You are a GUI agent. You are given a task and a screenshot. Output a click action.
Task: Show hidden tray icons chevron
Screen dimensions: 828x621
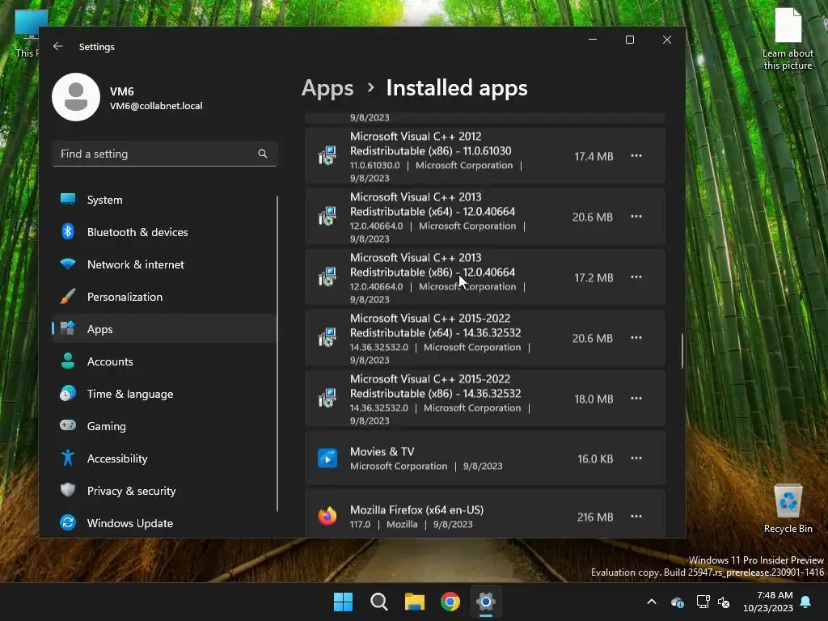(x=652, y=602)
